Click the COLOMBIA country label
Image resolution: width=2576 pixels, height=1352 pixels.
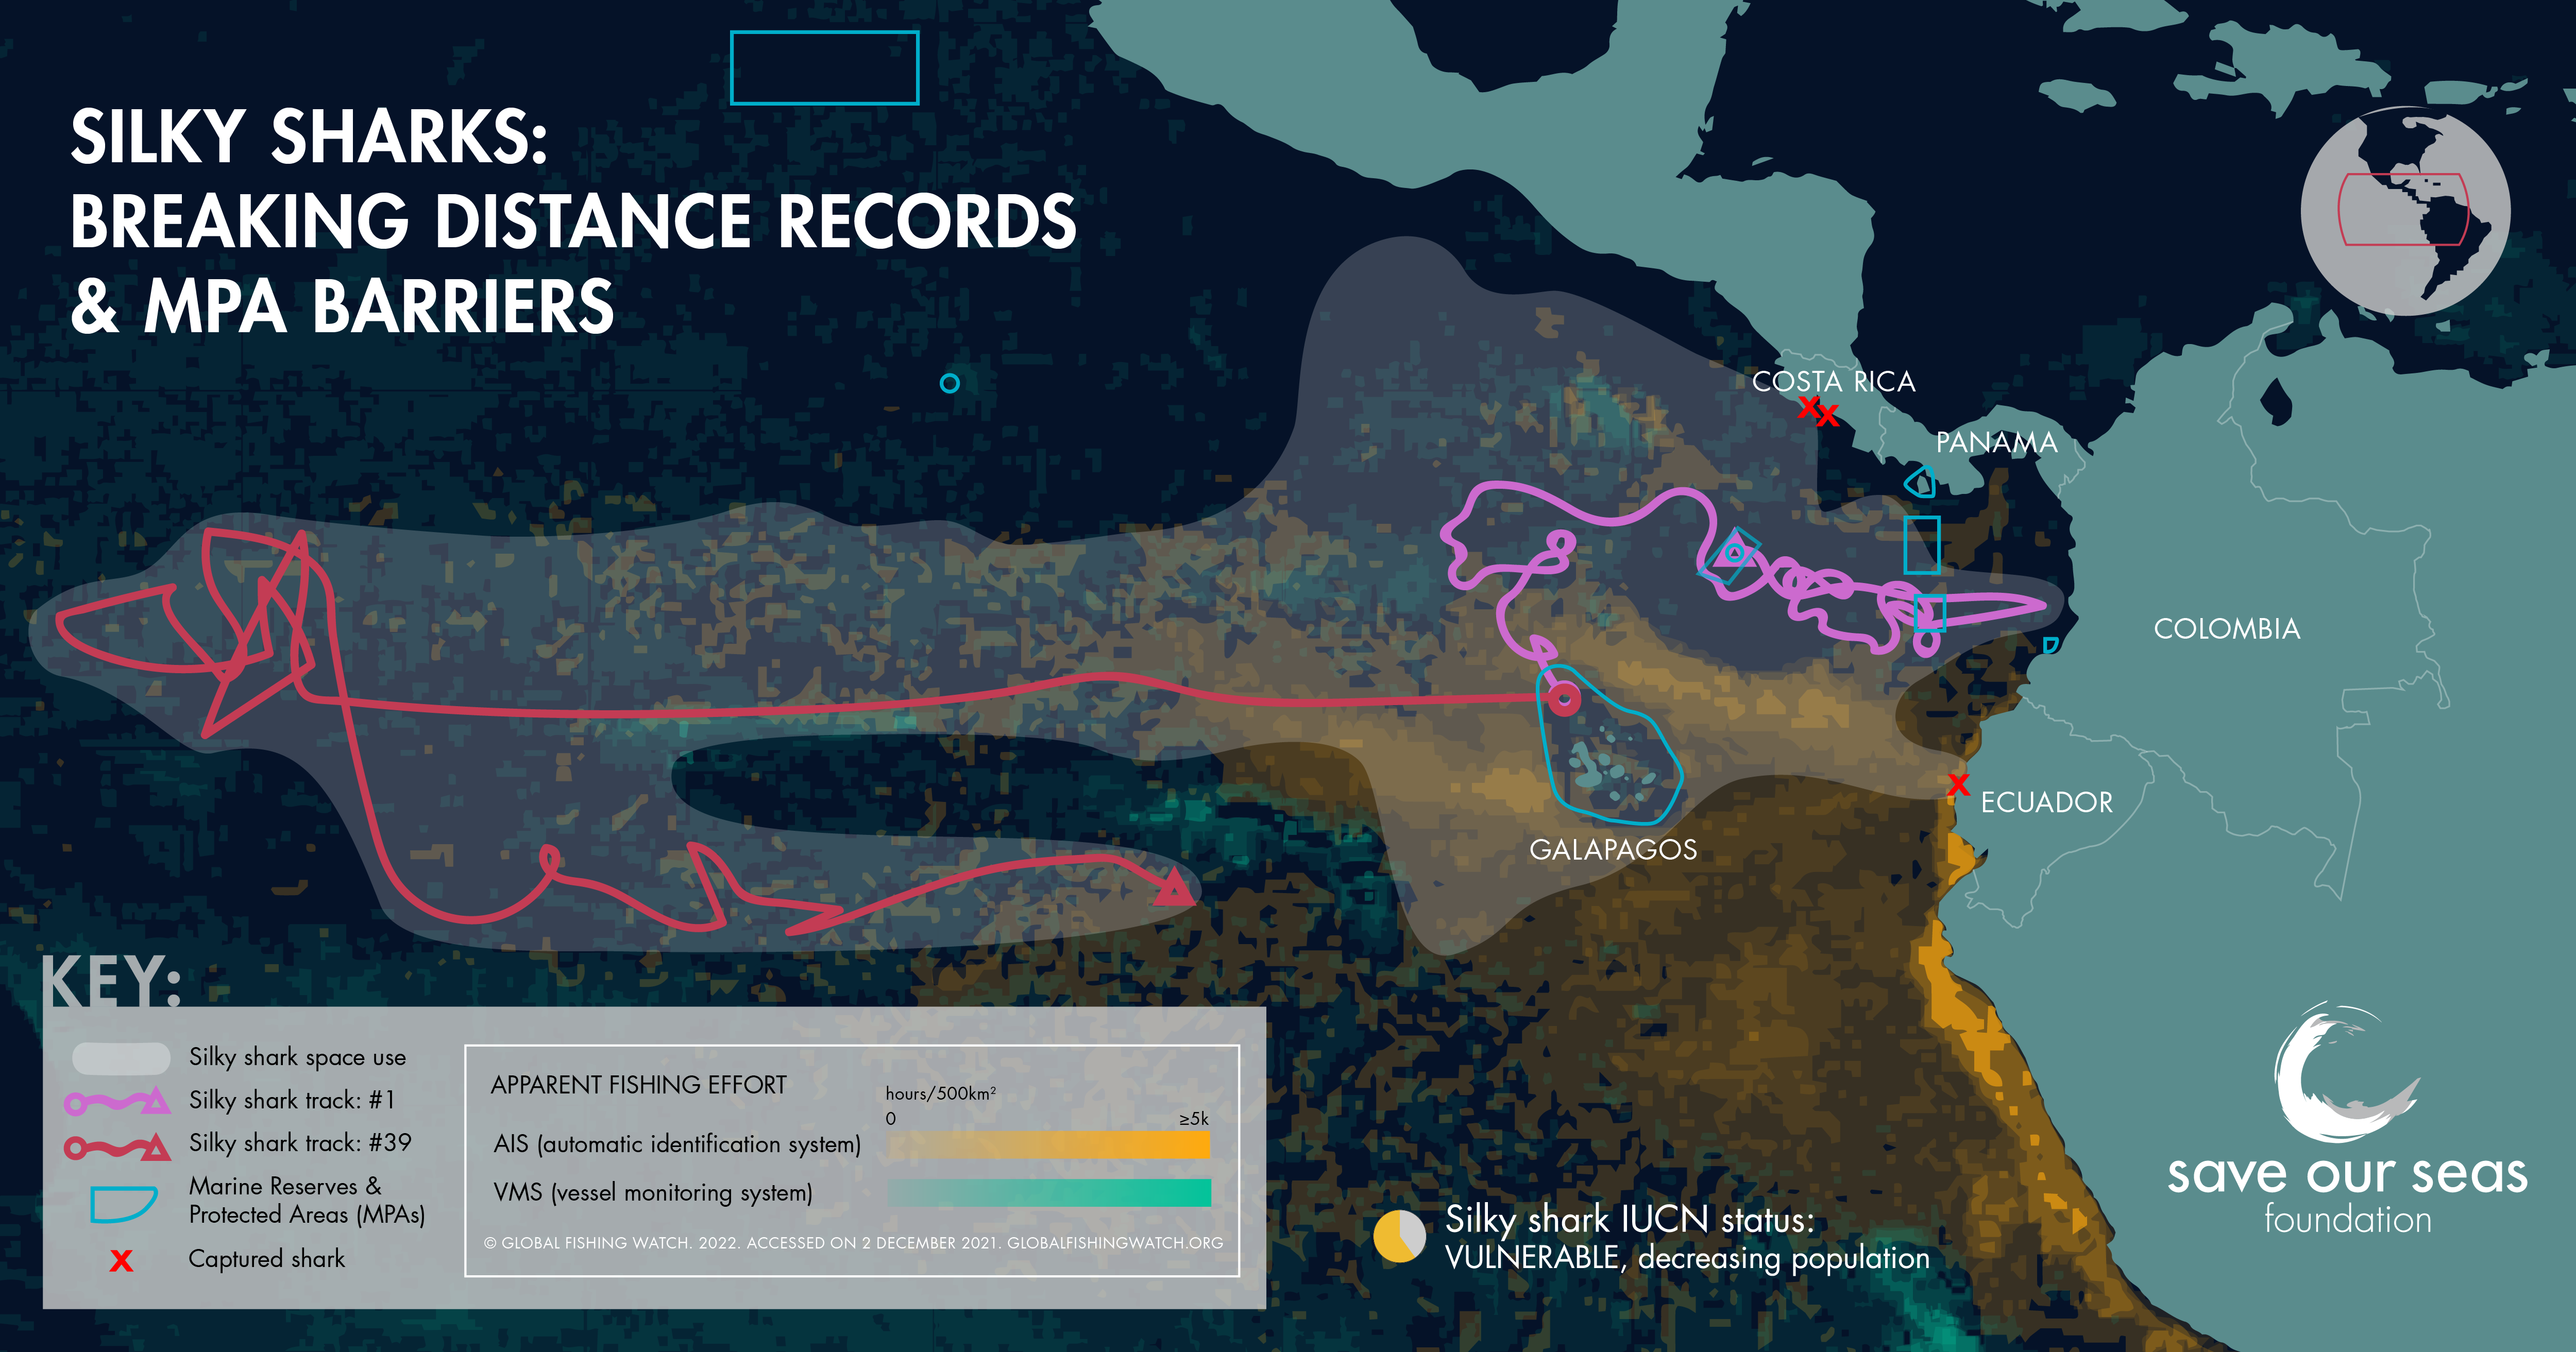[2227, 629]
